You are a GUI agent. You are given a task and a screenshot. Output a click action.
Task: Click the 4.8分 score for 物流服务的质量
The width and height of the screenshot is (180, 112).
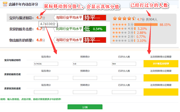pos(40,40)
